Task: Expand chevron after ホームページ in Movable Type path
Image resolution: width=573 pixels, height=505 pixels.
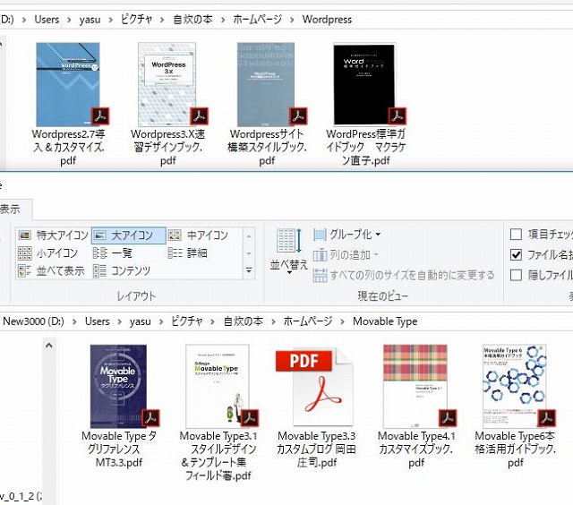Action: [x=342, y=322]
